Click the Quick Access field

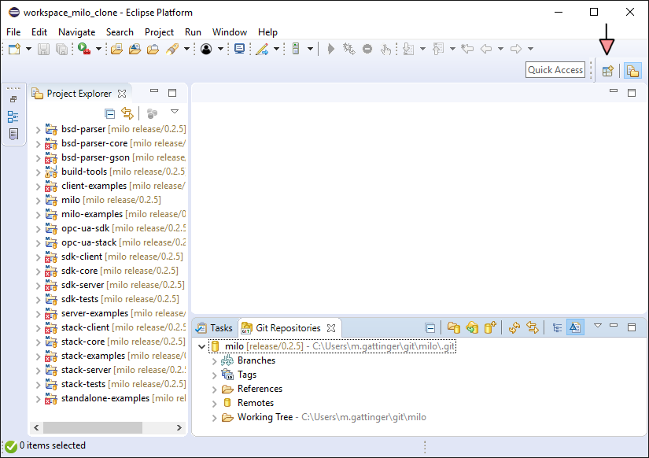click(x=555, y=70)
